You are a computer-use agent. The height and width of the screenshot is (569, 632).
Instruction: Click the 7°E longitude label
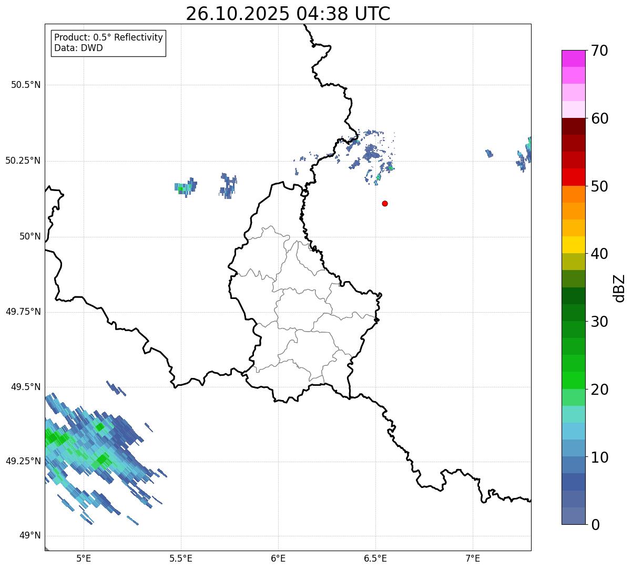(473, 558)
